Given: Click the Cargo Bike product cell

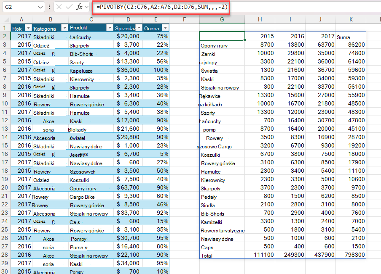Looking at the screenshot, I should pos(82,197).
